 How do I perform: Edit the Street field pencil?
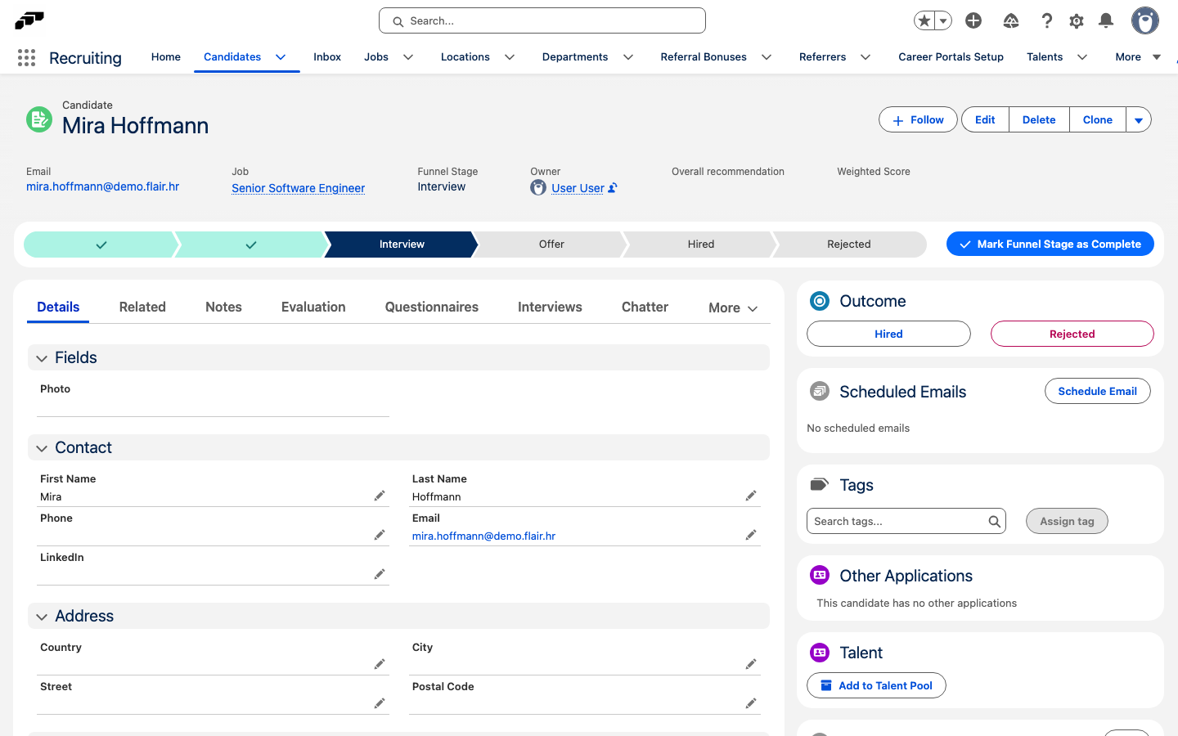click(380, 703)
